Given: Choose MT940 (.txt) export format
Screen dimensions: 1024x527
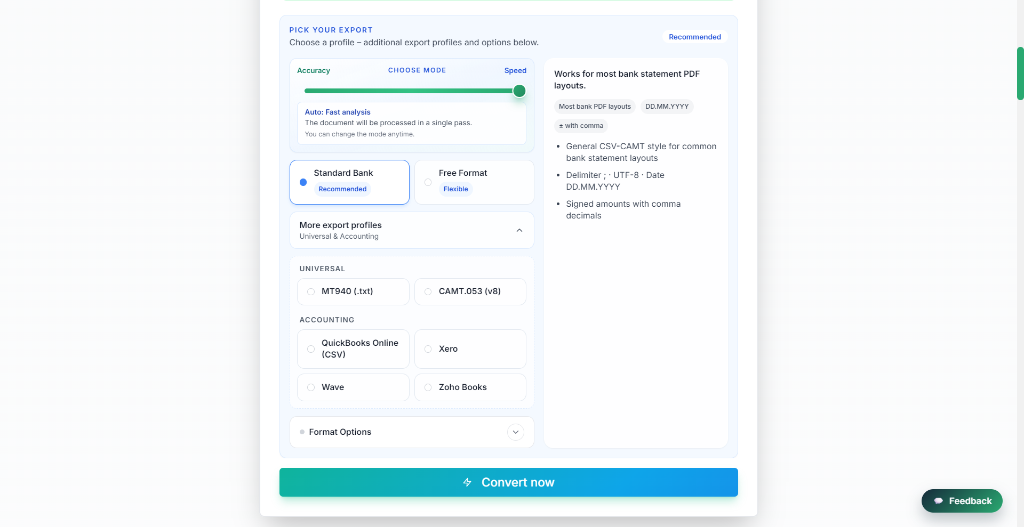Looking at the screenshot, I should tap(353, 291).
